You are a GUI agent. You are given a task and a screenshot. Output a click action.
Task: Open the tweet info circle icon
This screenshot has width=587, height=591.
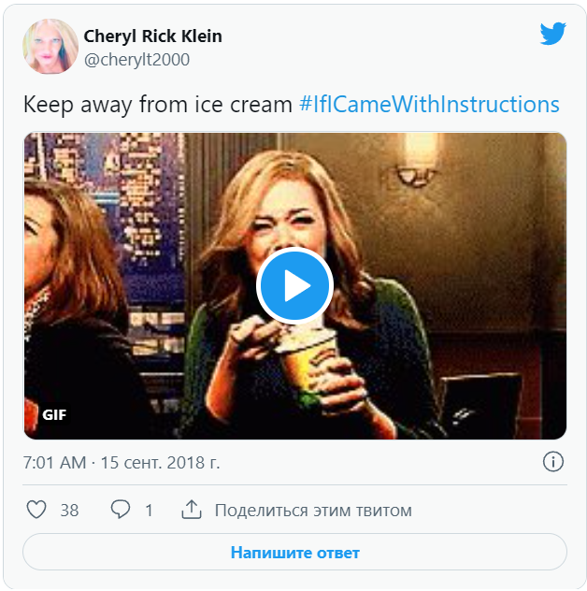click(552, 462)
